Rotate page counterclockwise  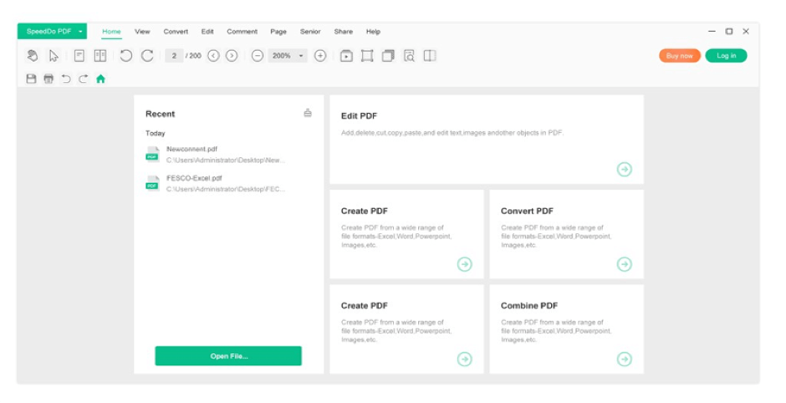tap(125, 56)
